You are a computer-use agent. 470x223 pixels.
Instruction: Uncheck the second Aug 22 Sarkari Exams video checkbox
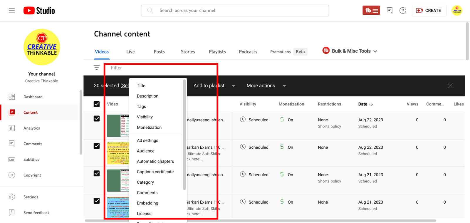tap(97, 146)
